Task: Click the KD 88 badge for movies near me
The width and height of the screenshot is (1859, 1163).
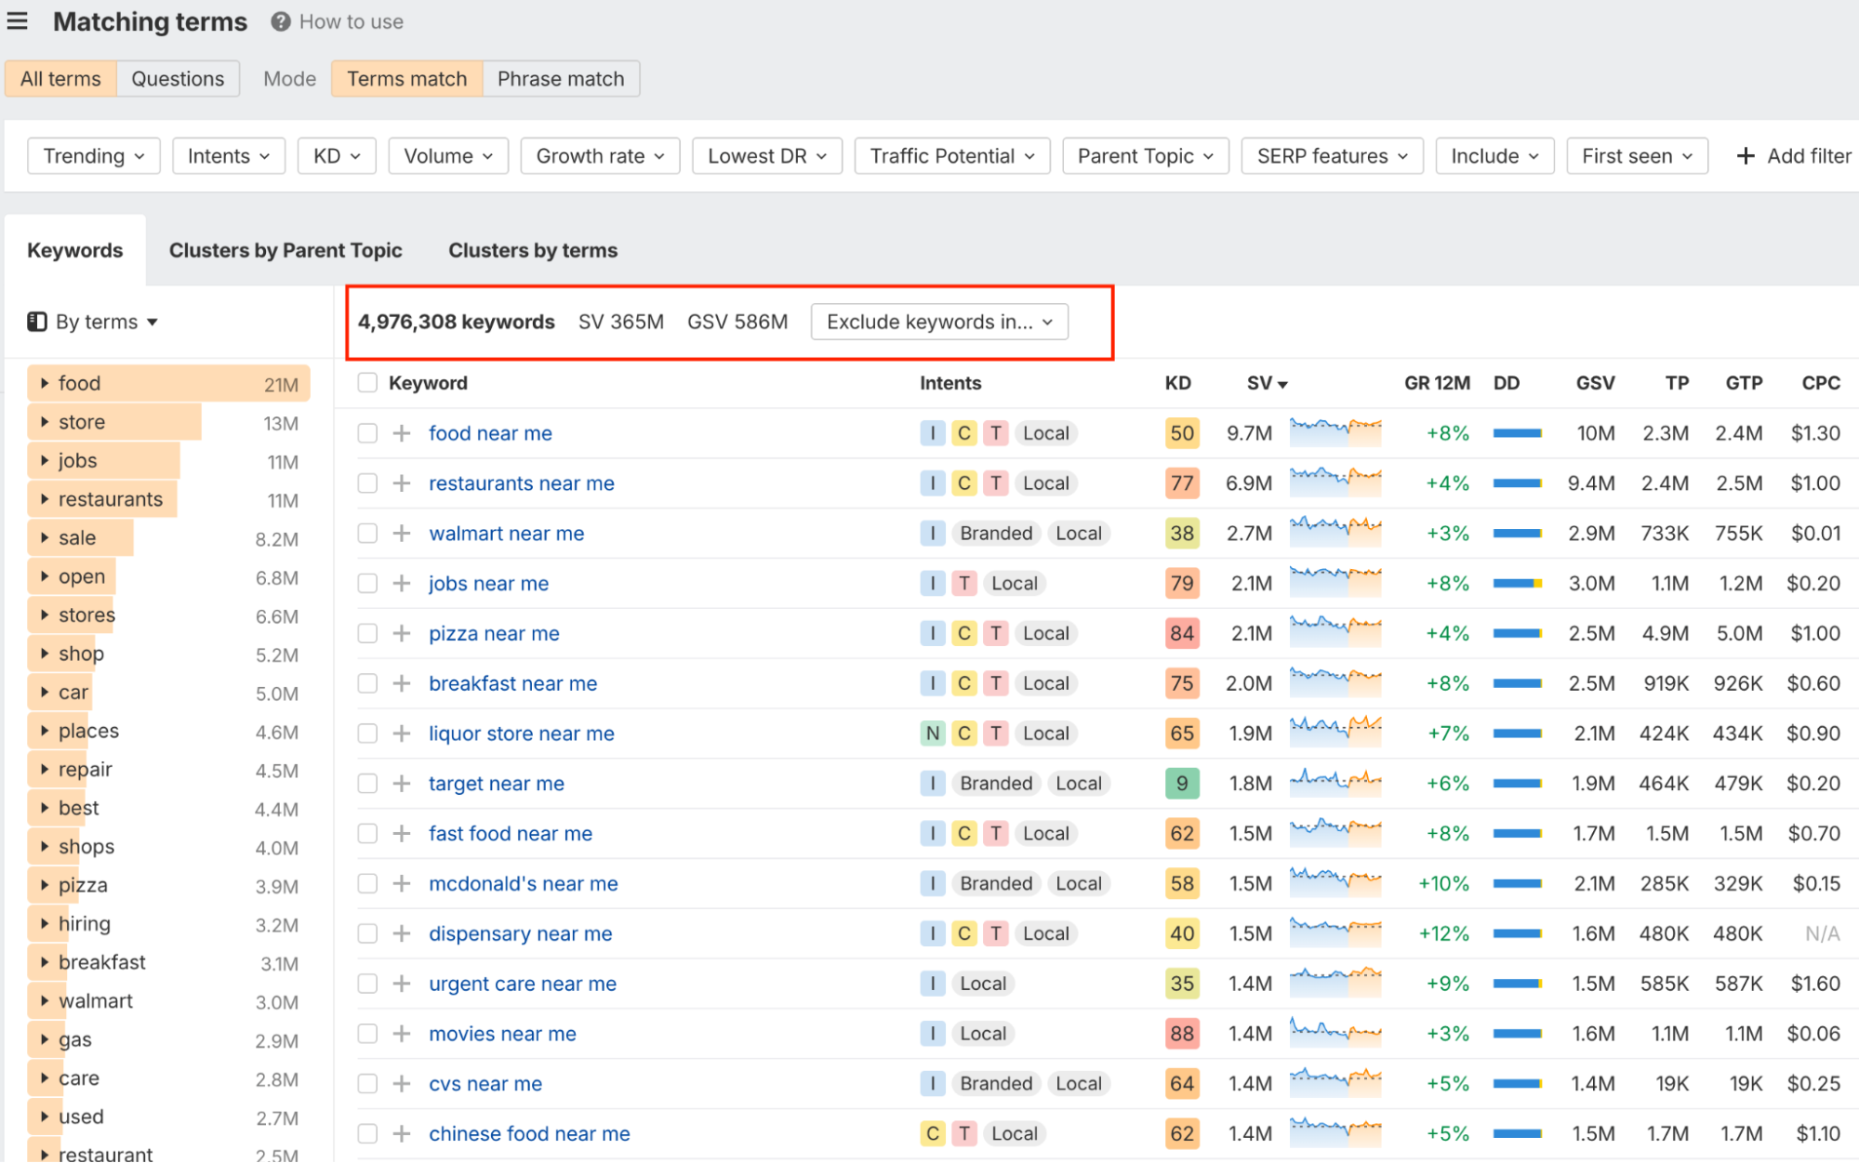Action: coord(1181,1034)
